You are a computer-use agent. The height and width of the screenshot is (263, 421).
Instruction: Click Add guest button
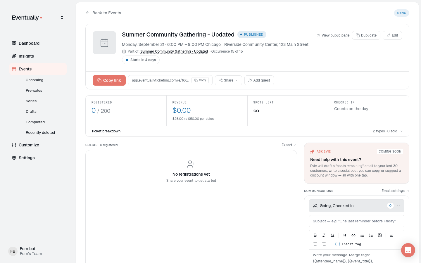[259, 80]
